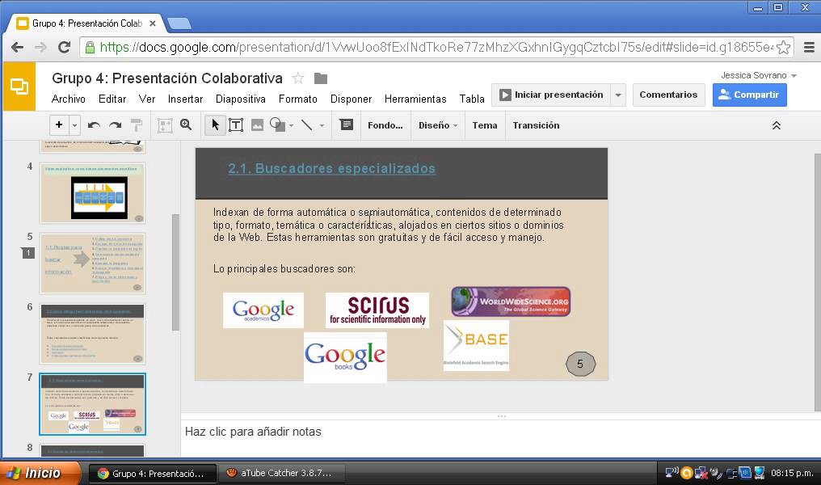Select the text box tool
The height and width of the screenshot is (485, 821).
click(236, 125)
